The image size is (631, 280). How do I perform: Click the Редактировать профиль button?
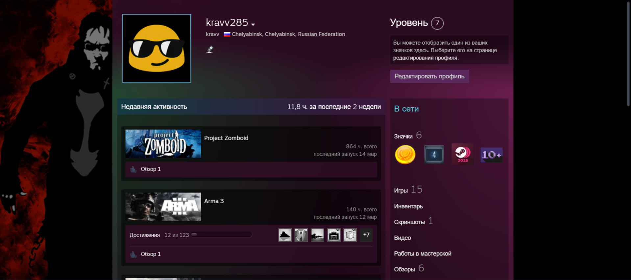point(429,76)
